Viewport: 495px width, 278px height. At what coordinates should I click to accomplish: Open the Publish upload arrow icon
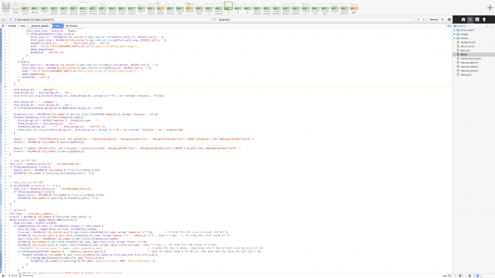[484, 19]
